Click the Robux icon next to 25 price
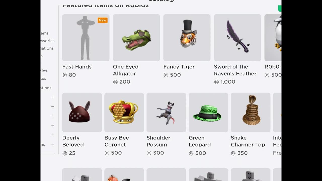This screenshot has width=322, height=181. tap(65, 153)
